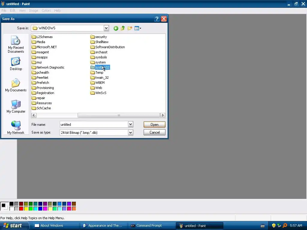Click the security shield tray icon
This screenshot has height=230, width=307.
(x=274, y=226)
